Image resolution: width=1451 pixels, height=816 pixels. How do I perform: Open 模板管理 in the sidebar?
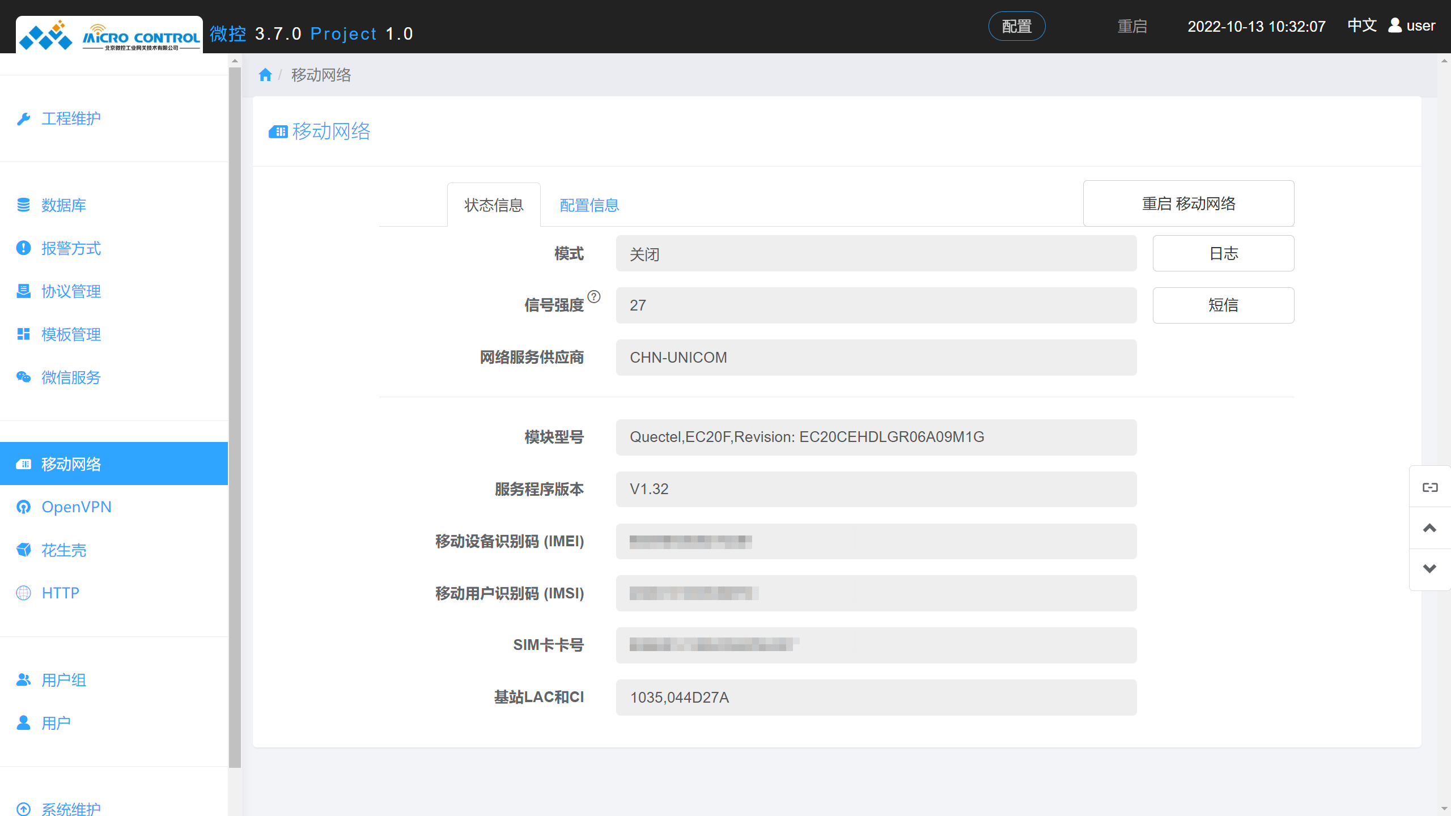click(x=71, y=334)
